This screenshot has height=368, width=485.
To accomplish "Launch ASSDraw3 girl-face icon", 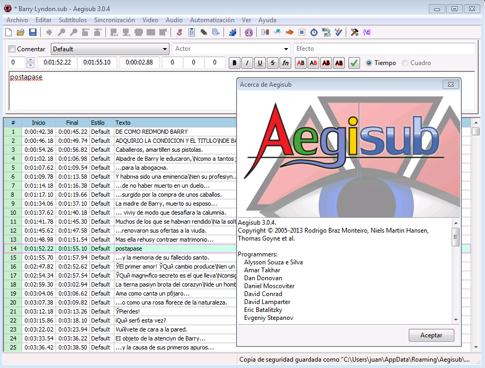I will click(249, 32).
